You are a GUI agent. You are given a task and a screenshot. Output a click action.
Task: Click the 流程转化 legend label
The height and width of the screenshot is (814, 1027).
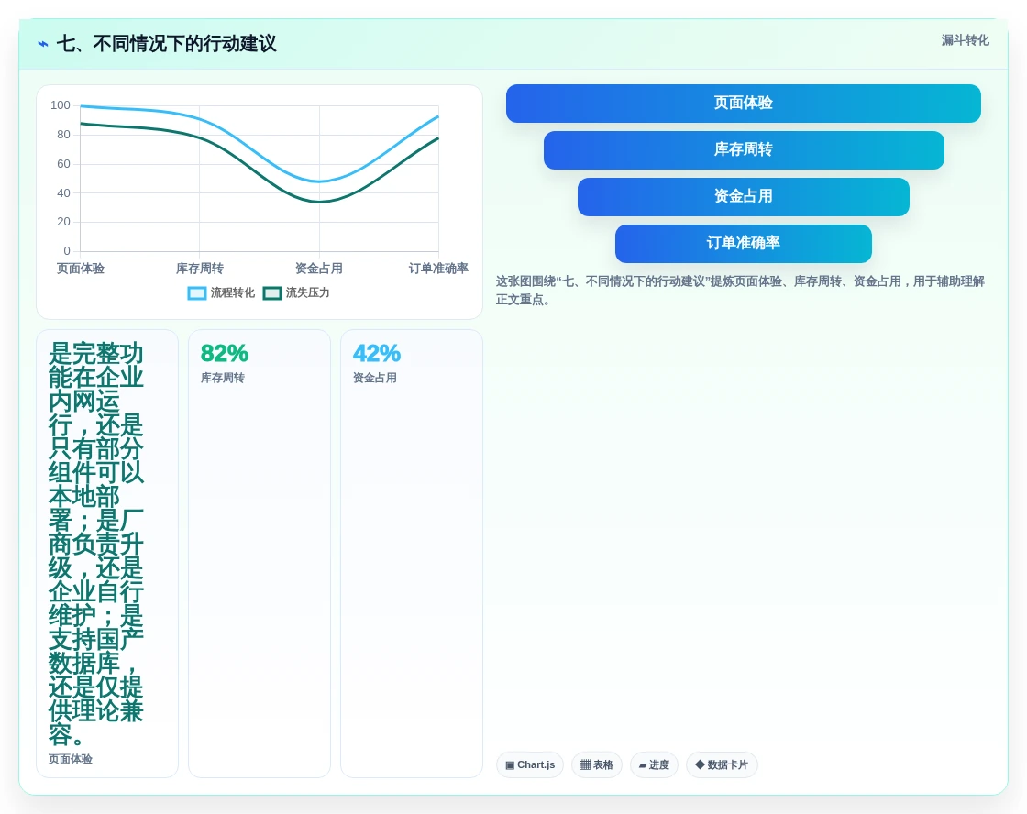[x=233, y=292]
